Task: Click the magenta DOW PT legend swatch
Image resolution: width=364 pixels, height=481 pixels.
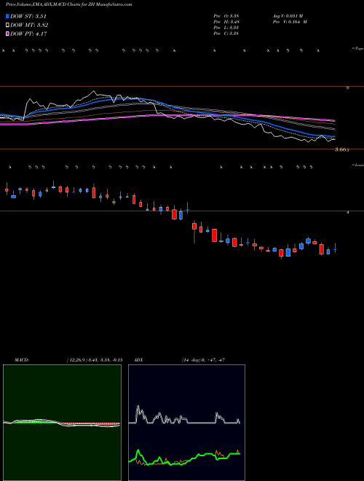Action: (x=8, y=34)
